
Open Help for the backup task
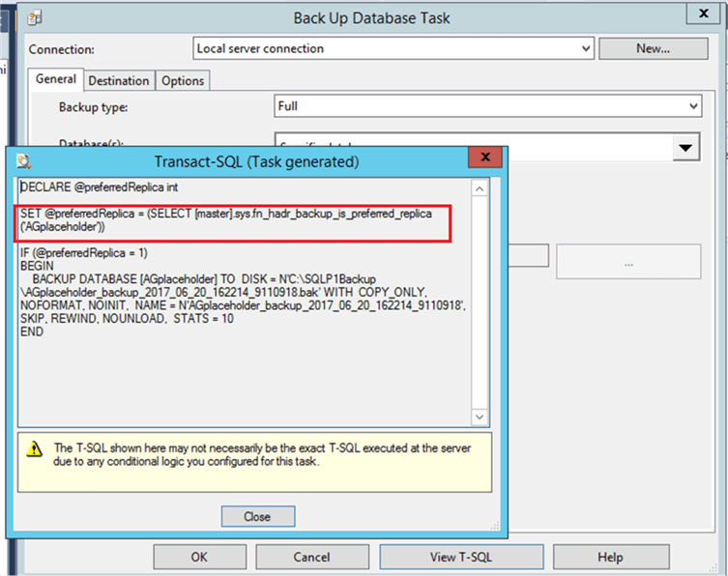[611, 557]
